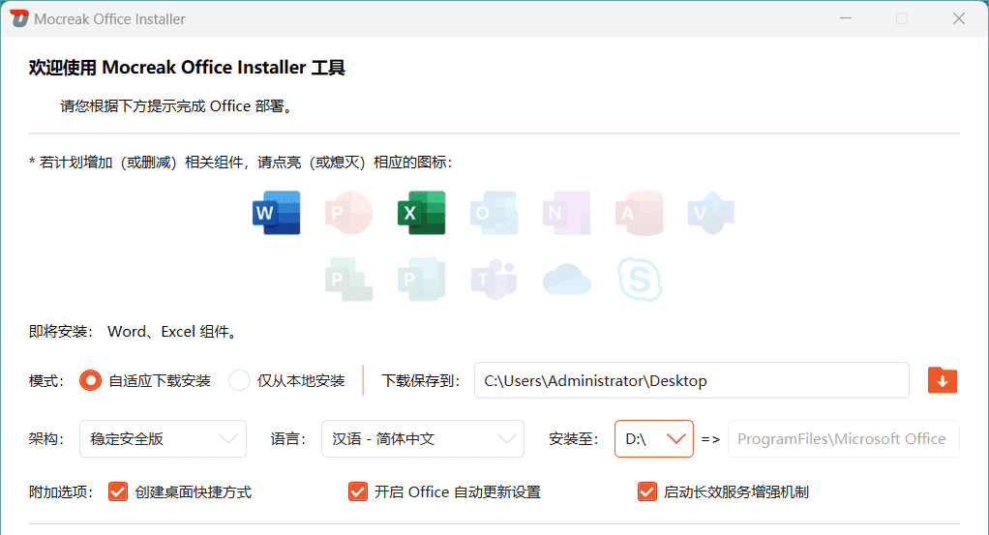
Task: Enable the Outlook component icon
Action: [x=494, y=213]
